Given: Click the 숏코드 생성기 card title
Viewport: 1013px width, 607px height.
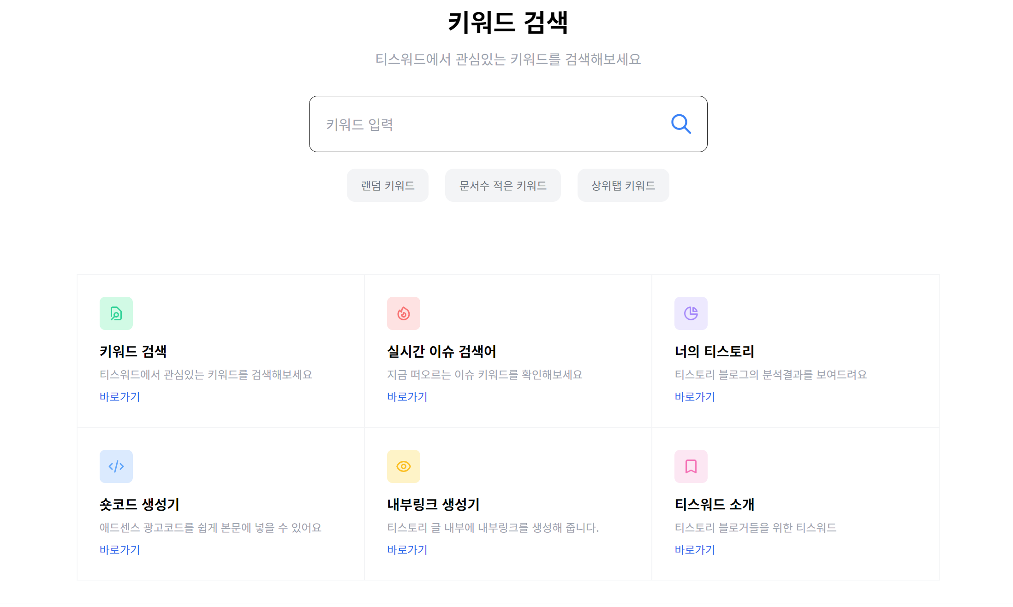Looking at the screenshot, I should click(140, 504).
